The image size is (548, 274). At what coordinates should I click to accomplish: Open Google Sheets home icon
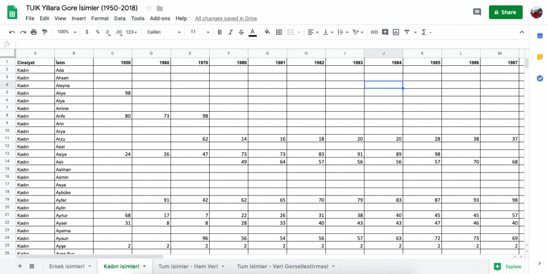pos(12,12)
